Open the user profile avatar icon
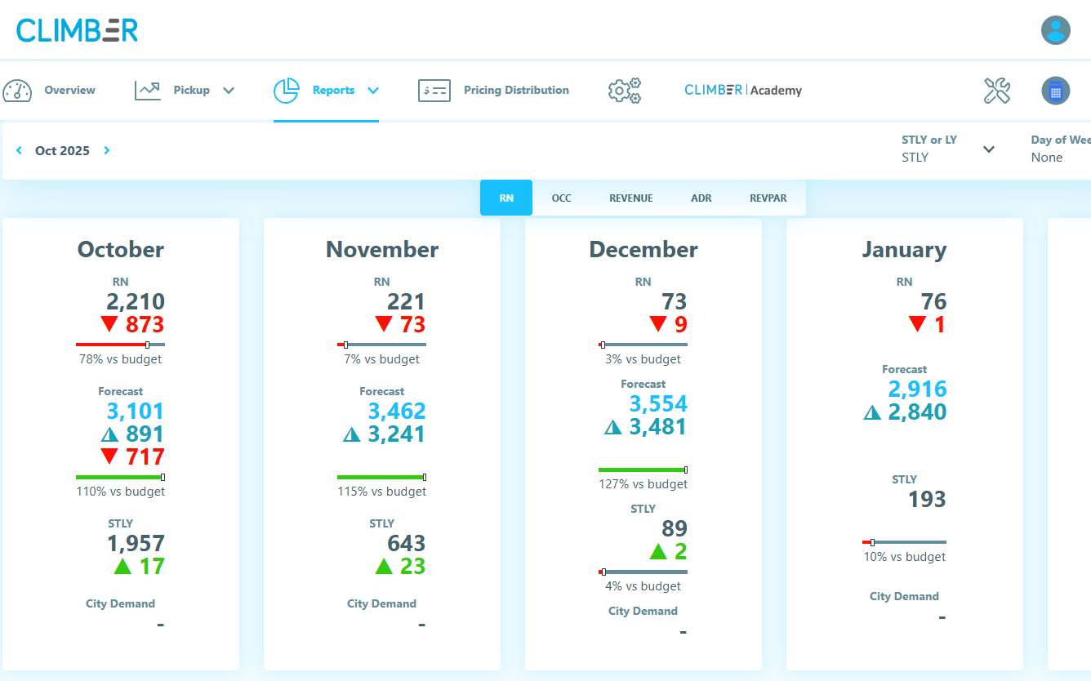This screenshot has height=681, width=1091. (x=1055, y=30)
